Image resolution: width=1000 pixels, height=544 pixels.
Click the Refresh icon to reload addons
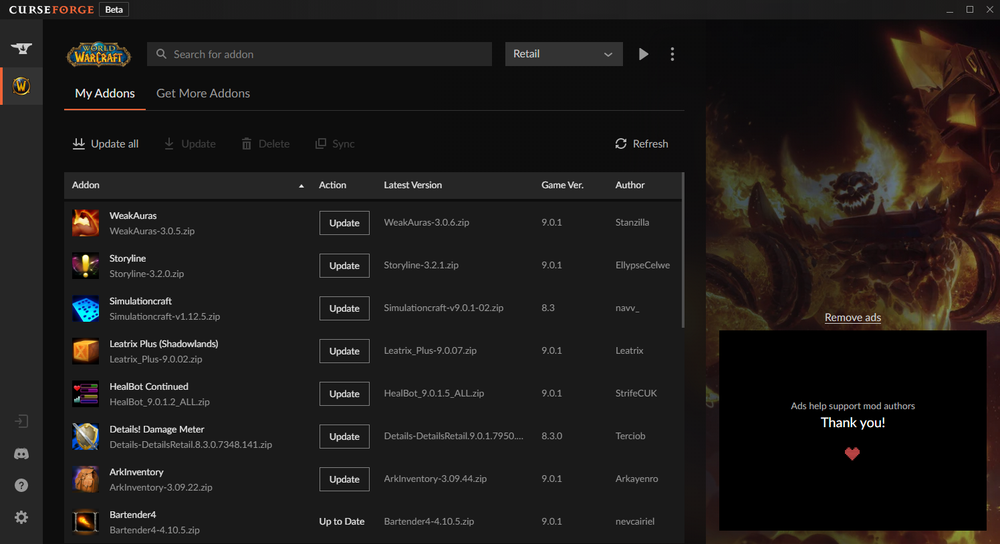[620, 144]
